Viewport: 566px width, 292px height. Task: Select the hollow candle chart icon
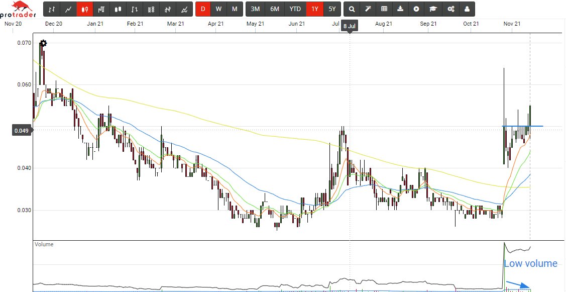coord(118,9)
